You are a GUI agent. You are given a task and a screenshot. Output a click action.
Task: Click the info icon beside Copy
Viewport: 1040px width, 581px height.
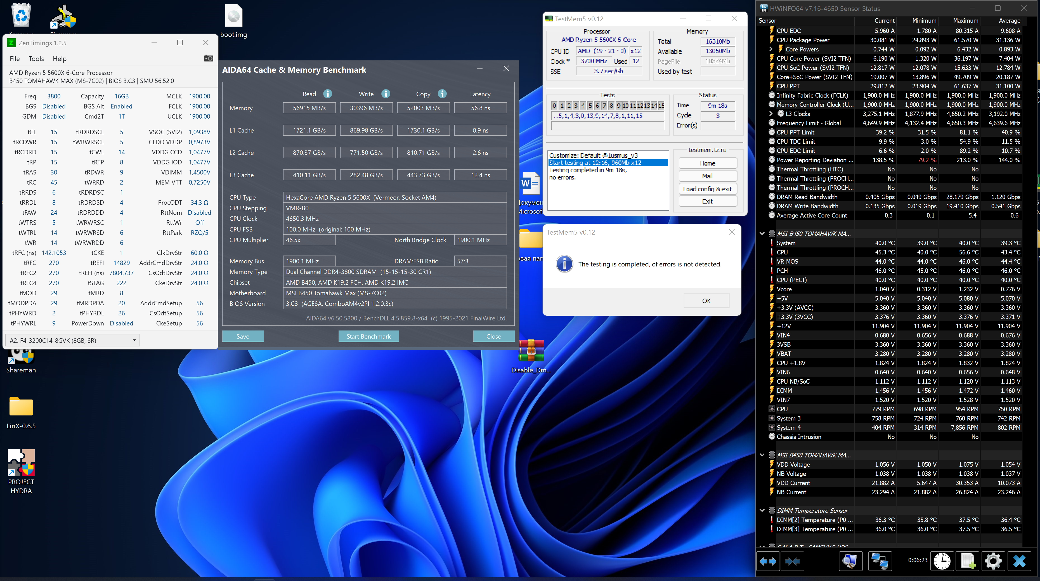pyautogui.click(x=442, y=94)
